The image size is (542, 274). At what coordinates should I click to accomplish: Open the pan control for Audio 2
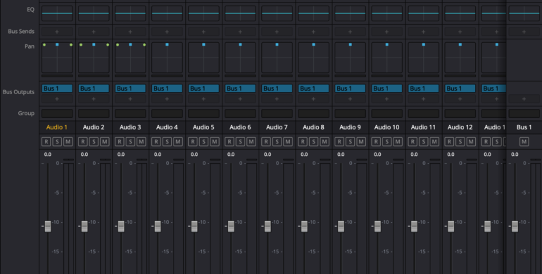click(94, 58)
